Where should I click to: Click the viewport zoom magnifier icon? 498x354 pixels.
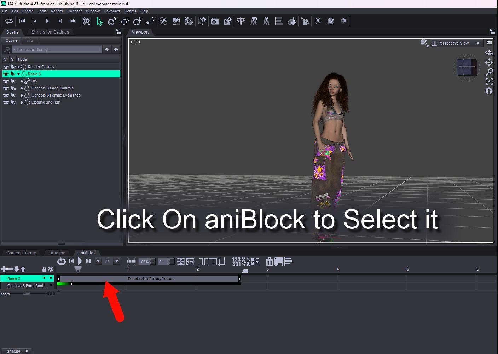[489, 72]
